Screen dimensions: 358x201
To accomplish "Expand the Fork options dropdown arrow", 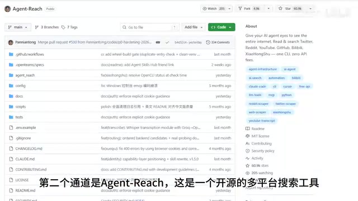I will (x=268, y=9).
